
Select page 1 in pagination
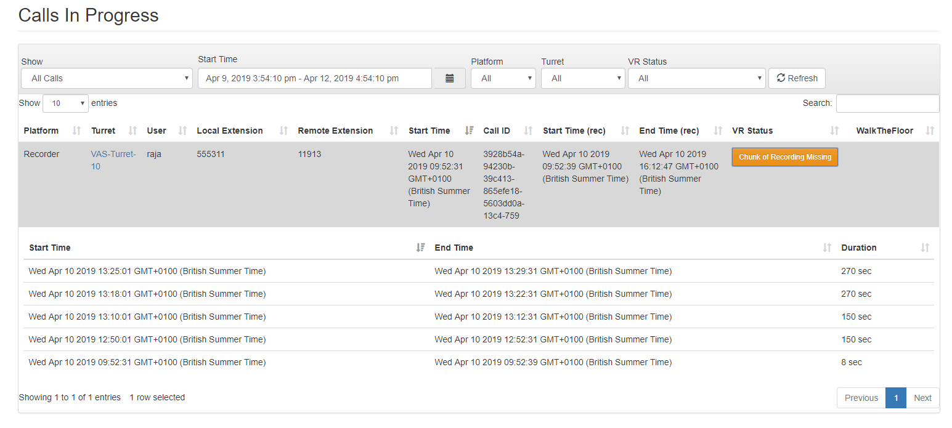(x=896, y=398)
